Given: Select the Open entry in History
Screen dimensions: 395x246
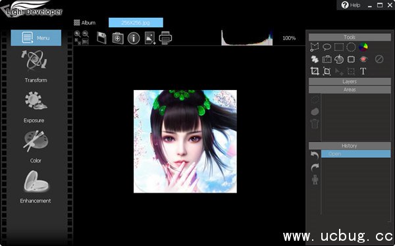Looking at the screenshot, I should [x=356, y=154].
